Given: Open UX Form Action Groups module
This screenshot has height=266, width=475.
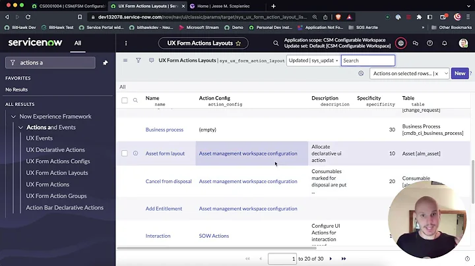Looking at the screenshot, I should click(x=56, y=196).
